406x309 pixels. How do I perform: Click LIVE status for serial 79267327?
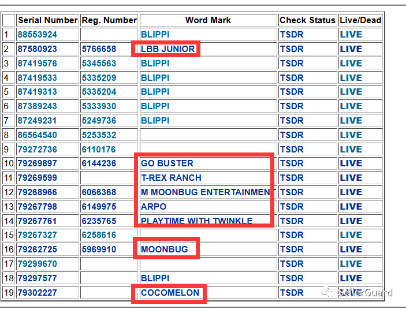351,235
